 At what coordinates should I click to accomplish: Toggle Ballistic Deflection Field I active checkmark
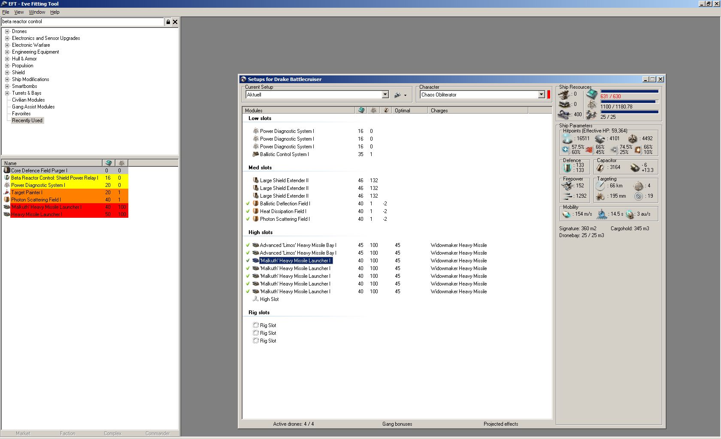(x=248, y=204)
